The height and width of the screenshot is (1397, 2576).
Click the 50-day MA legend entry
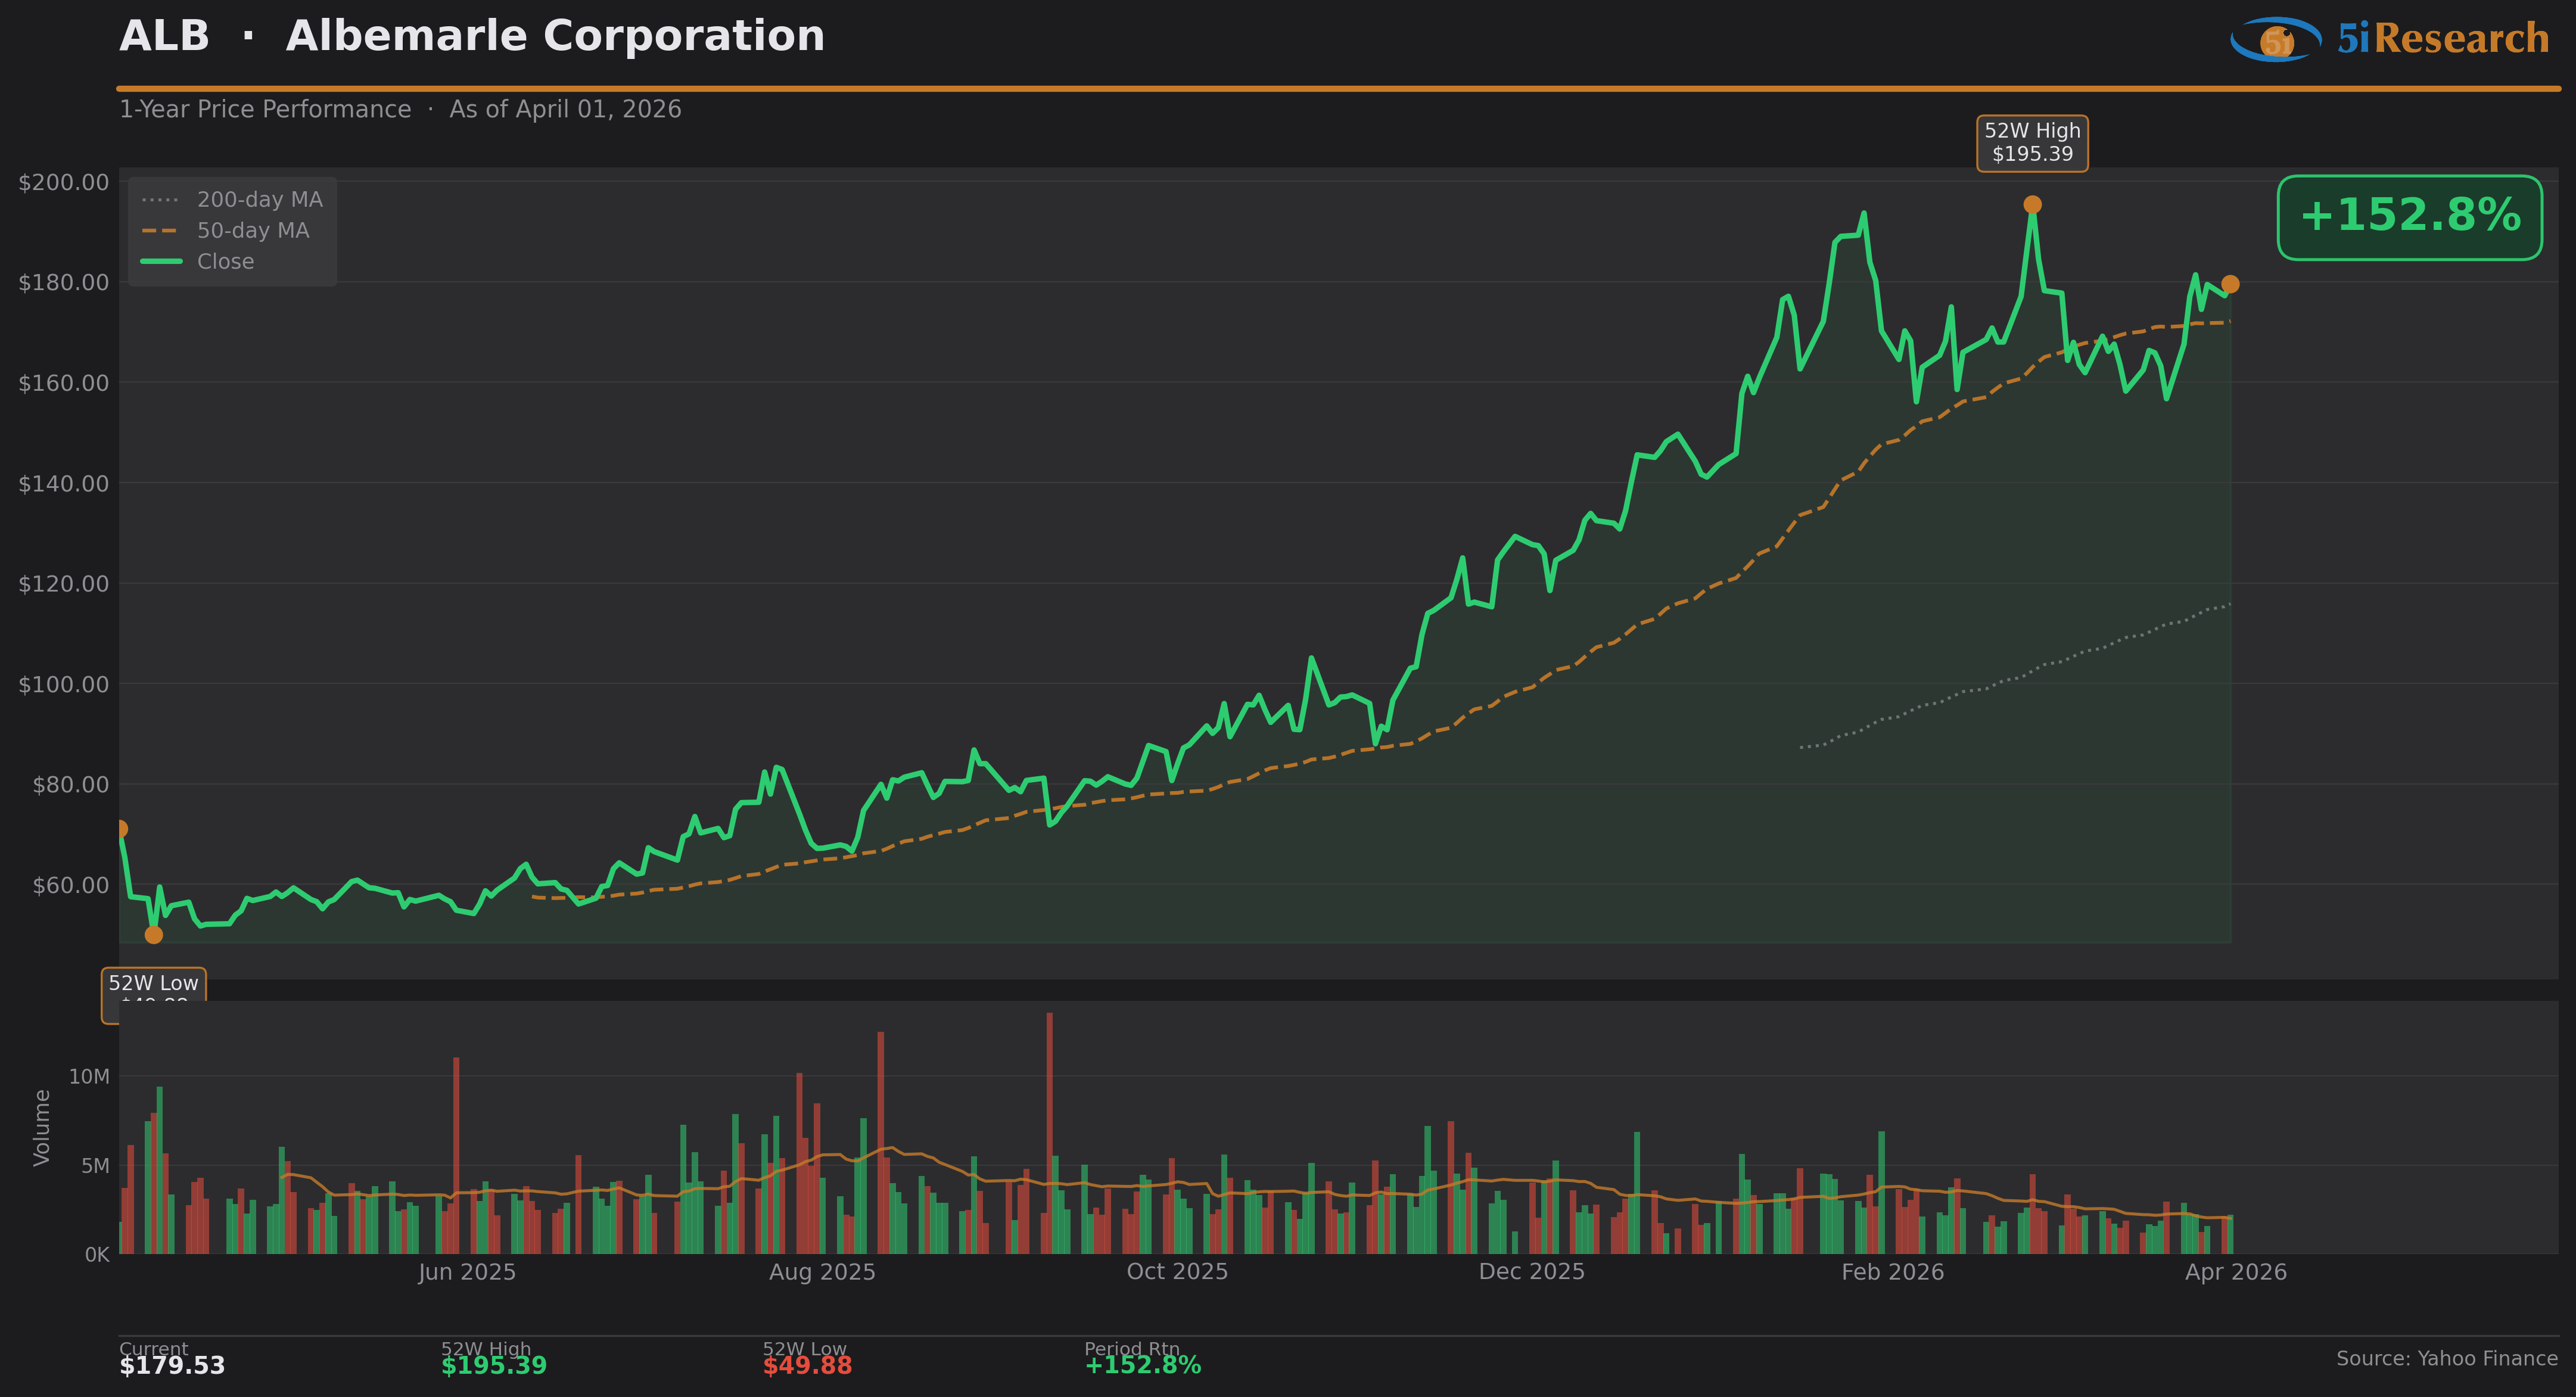[252, 231]
